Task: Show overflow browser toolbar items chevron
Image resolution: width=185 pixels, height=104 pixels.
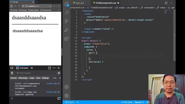Action: (54, 6)
